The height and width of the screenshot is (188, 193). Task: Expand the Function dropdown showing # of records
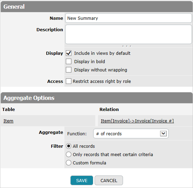[x=131, y=134]
